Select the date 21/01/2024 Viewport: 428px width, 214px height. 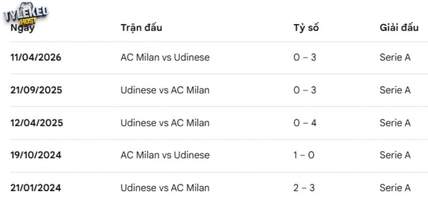coord(35,188)
